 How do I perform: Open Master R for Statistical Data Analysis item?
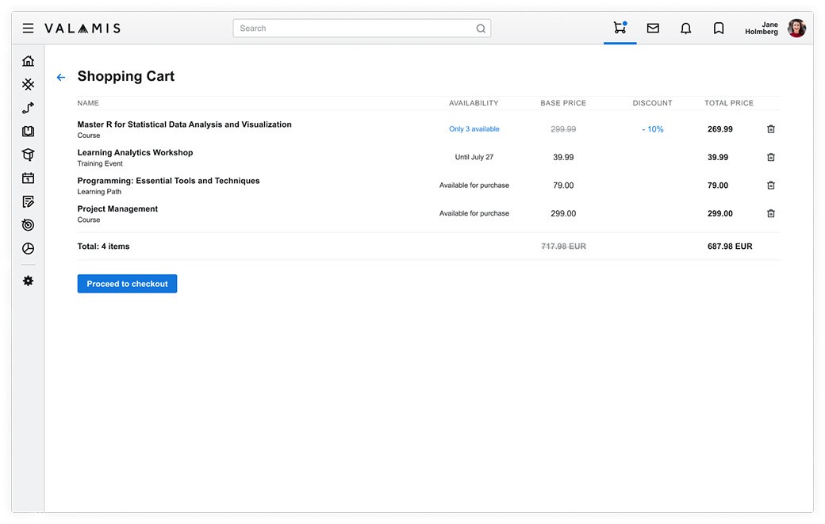184,124
